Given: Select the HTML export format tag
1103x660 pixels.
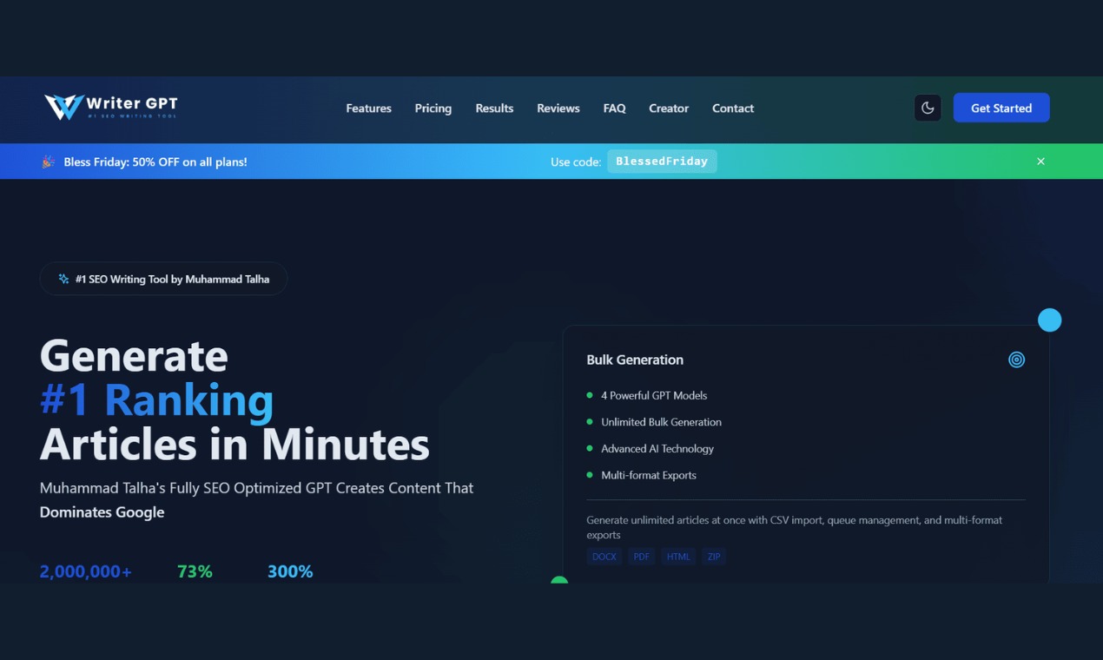Looking at the screenshot, I should [678, 556].
